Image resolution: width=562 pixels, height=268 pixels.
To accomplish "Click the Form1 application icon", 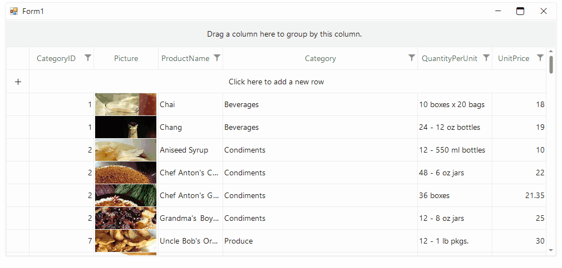I will click(14, 12).
